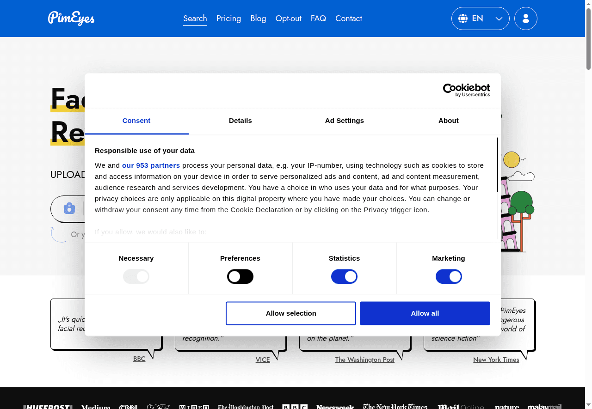Select the About tab
The width and height of the screenshot is (592, 409).
click(448, 121)
